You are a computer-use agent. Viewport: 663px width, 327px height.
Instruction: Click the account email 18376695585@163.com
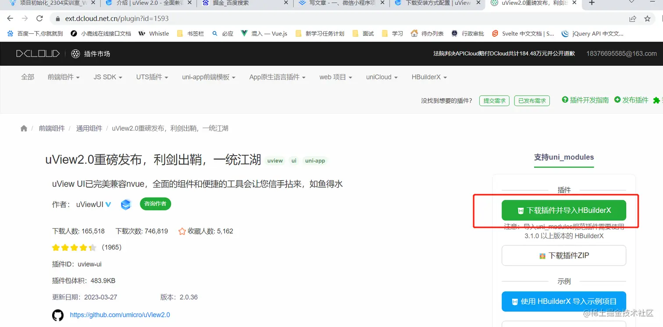click(x=621, y=53)
